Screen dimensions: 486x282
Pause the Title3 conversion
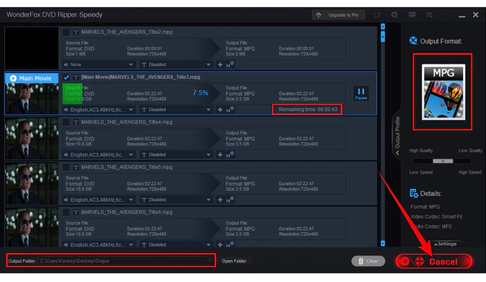tap(361, 94)
